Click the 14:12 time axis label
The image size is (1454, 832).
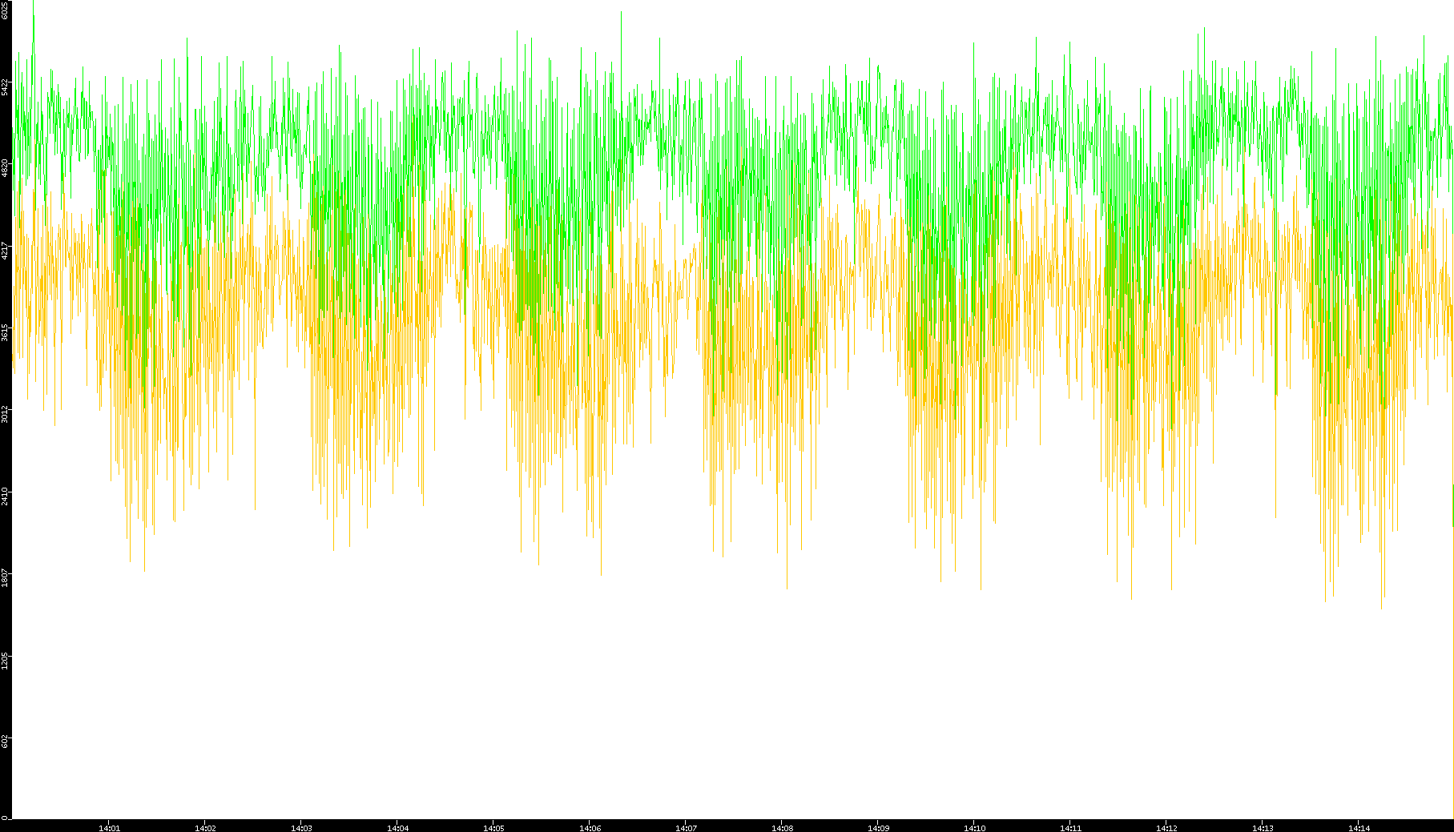tap(1166, 827)
